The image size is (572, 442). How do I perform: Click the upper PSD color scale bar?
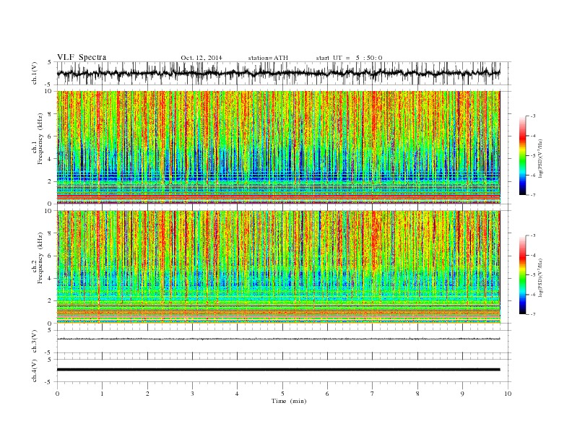tap(522, 156)
